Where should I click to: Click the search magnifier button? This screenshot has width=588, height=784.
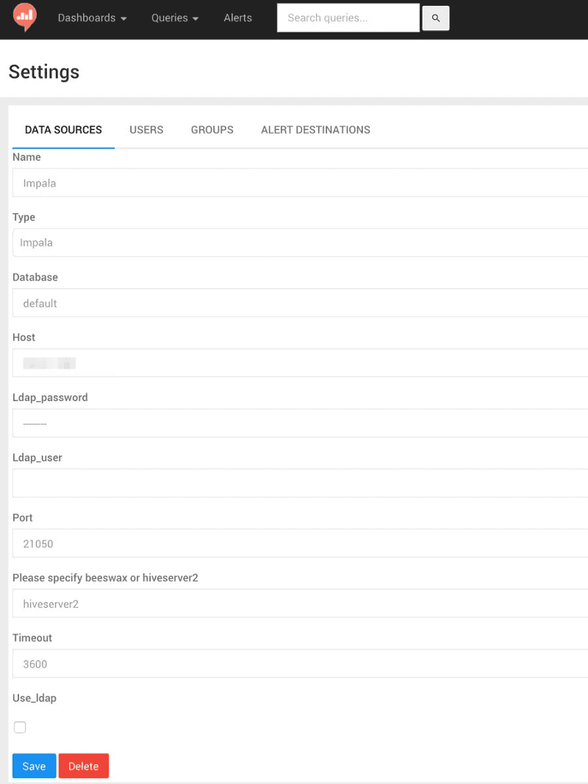(x=436, y=18)
